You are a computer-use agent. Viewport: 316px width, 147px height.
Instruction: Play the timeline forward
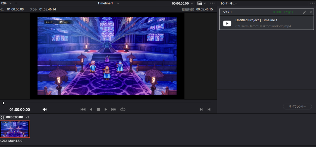106,109
